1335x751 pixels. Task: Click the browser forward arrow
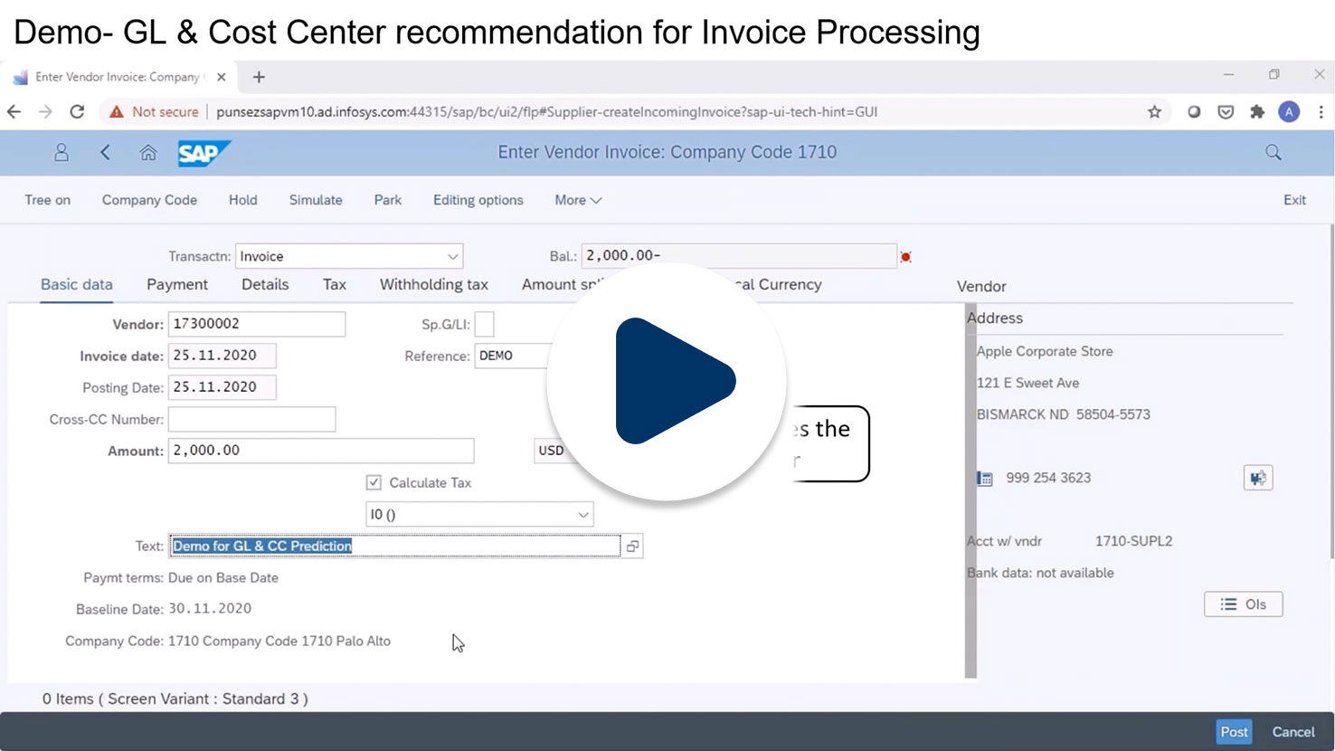coord(45,112)
